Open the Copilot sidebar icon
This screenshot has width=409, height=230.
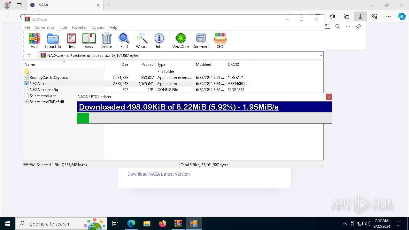click(402, 16)
